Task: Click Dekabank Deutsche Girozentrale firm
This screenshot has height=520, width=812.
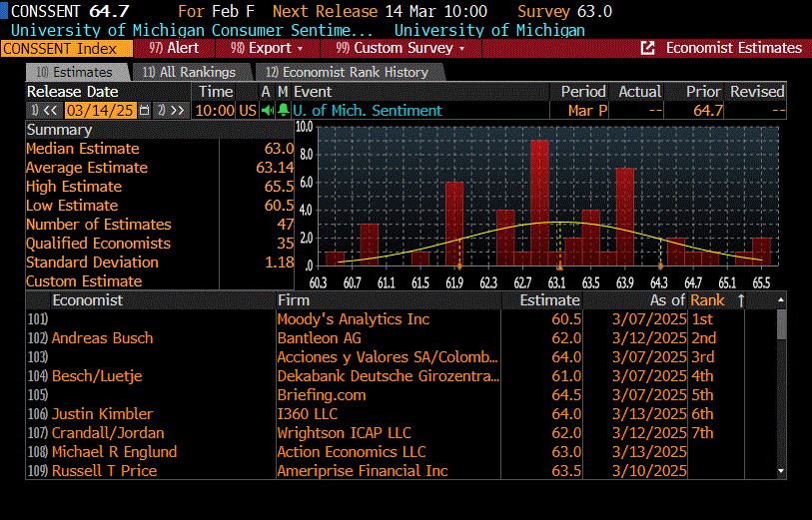Action: pyautogui.click(x=388, y=376)
